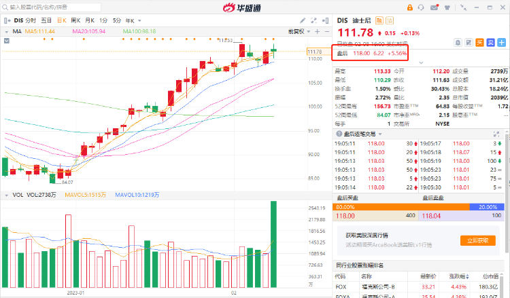Click the MA100:98.18 indicator label

(x=139, y=31)
